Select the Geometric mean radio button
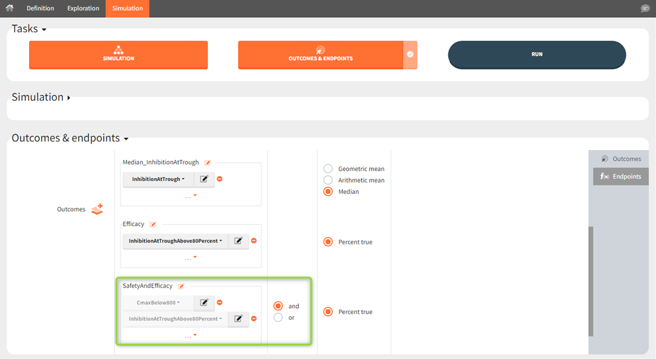 pyautogui.click(x=328, y=169)
